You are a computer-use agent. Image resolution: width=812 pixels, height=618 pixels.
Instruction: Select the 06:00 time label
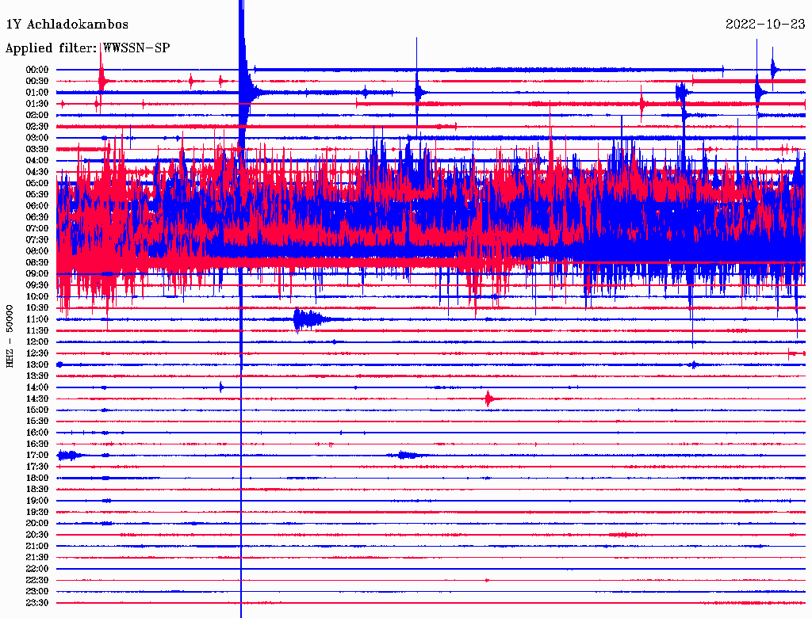(37, 206)
